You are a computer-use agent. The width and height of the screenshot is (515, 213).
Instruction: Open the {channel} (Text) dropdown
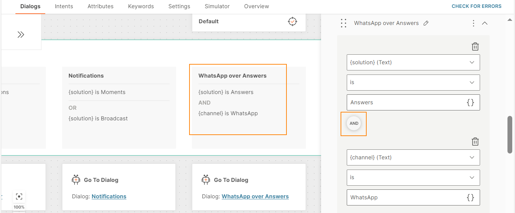click(x=413, y=158)
